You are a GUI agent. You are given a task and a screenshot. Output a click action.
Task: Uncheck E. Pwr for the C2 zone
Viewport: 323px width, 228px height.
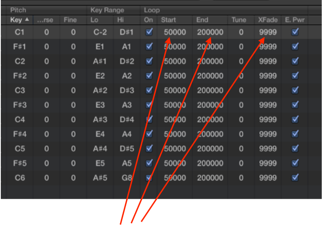(x=295, y=61)
